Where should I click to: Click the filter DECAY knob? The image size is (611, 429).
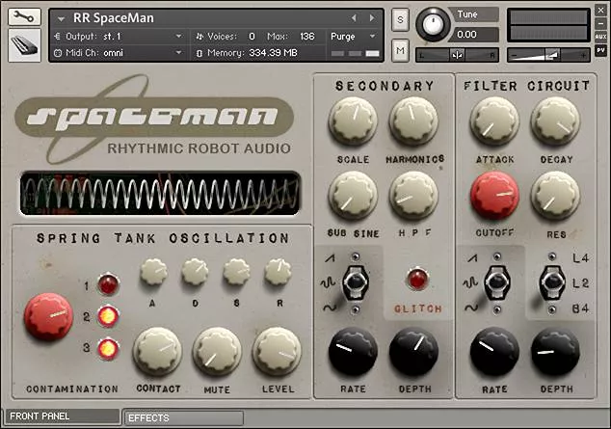555,121
